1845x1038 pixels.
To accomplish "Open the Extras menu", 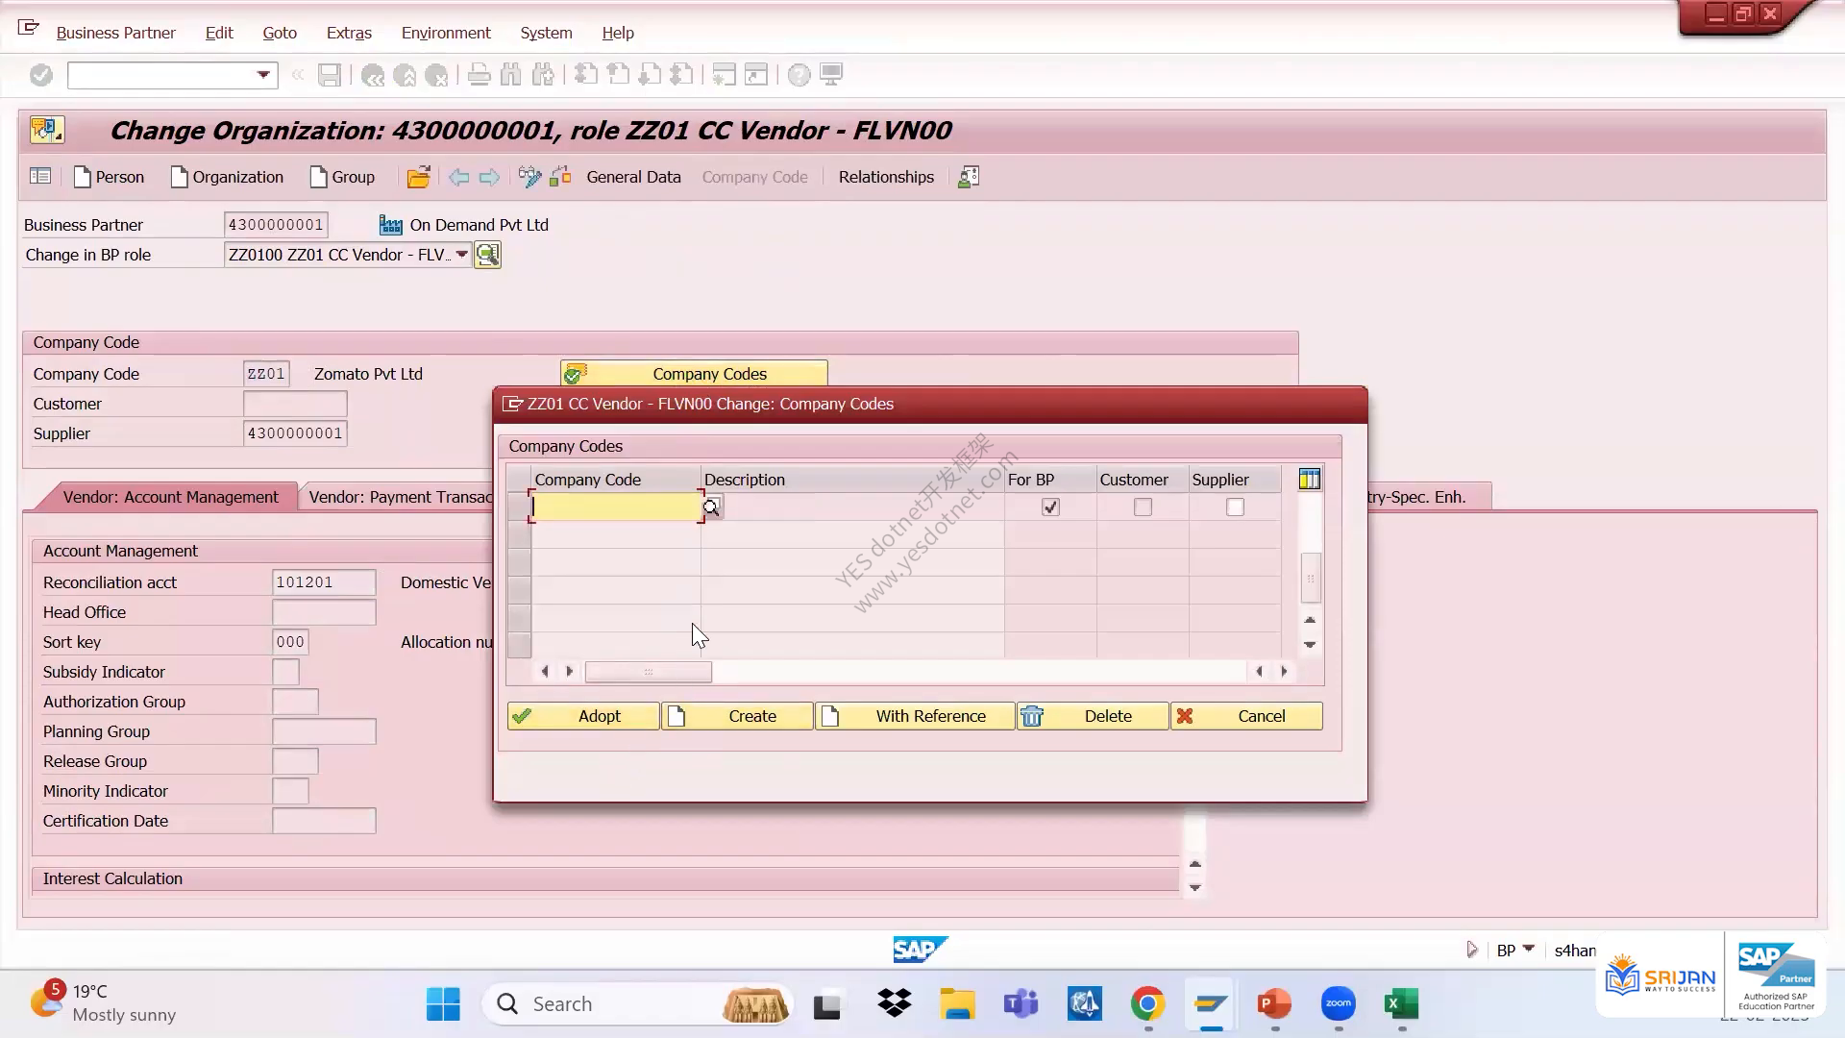I will pyautogui.click(x=349, y=33).
